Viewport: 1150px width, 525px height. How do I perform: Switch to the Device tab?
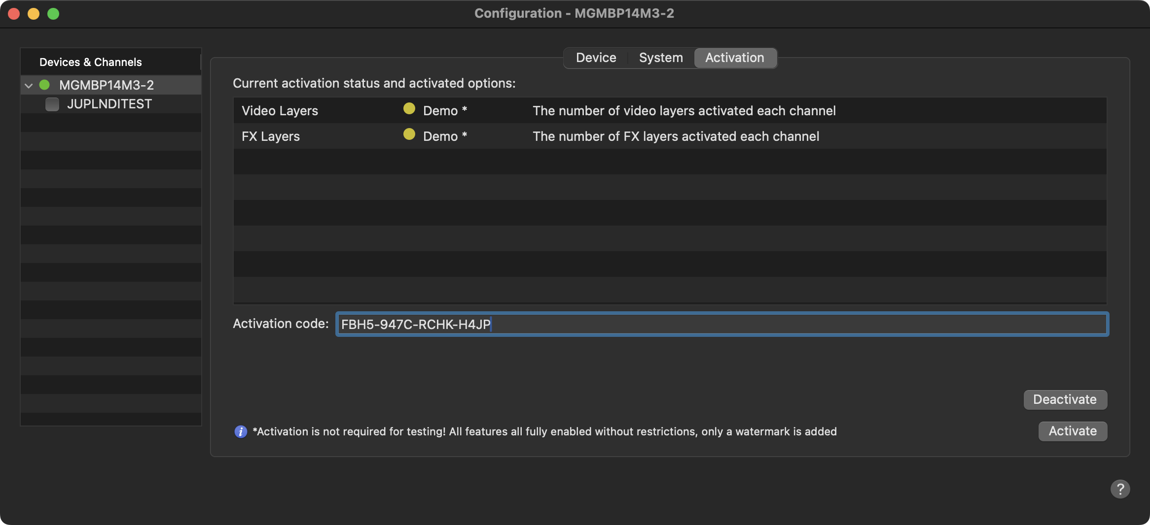pos(596,58)
